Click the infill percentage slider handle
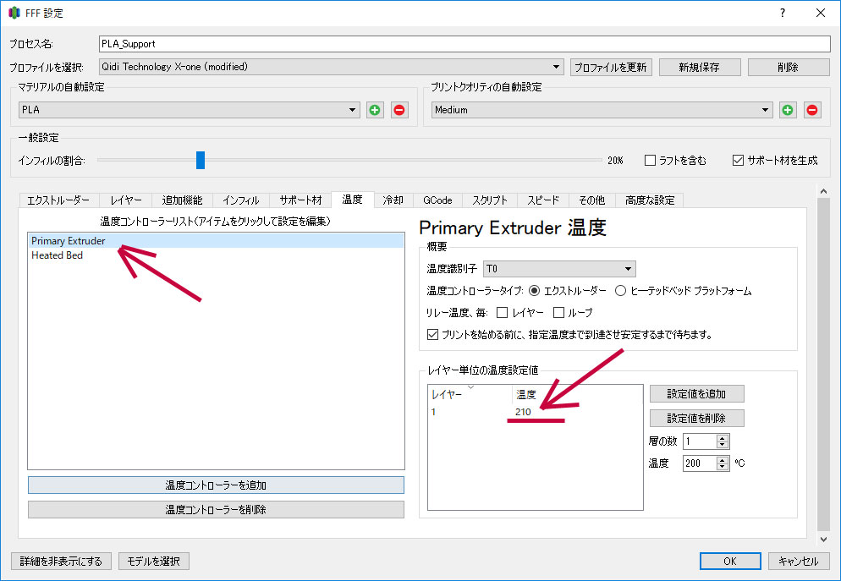The width and height of the screenshot is (841, 581). pyautogui.click(x=201, y=160)
